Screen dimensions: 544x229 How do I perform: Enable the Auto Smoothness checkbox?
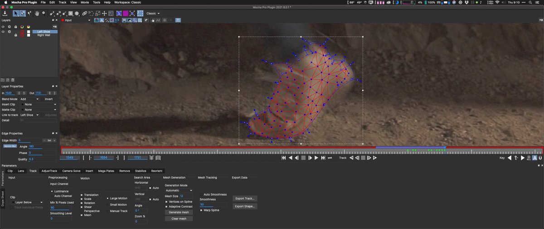point(201,194)
